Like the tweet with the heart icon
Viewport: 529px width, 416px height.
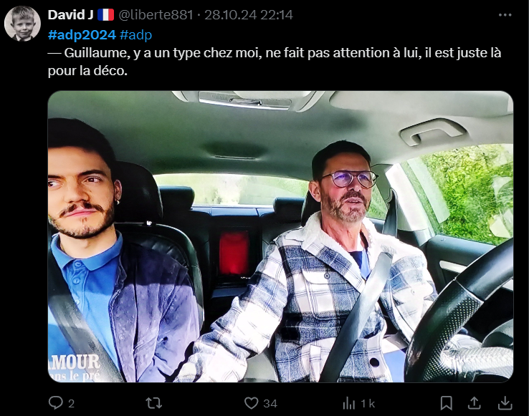tap(251, 403)
